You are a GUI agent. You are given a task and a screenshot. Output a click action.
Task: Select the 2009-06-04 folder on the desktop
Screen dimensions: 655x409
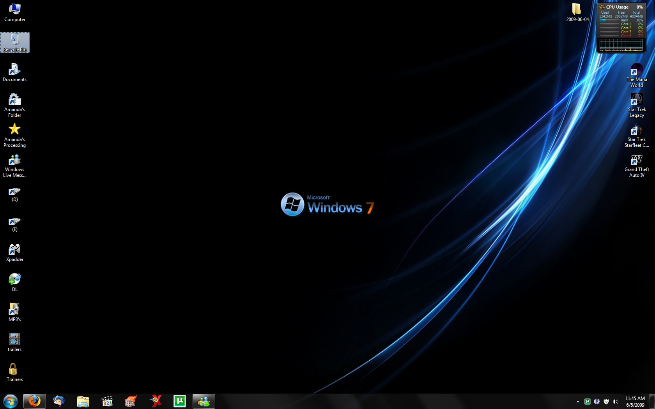pos(577,12)
